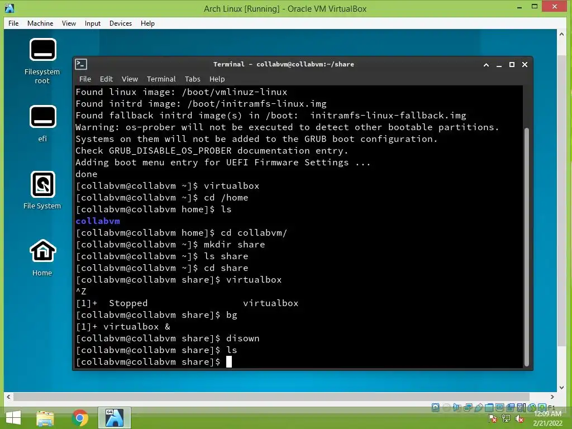Click the 'F1' host key indicator

[551, 407]
